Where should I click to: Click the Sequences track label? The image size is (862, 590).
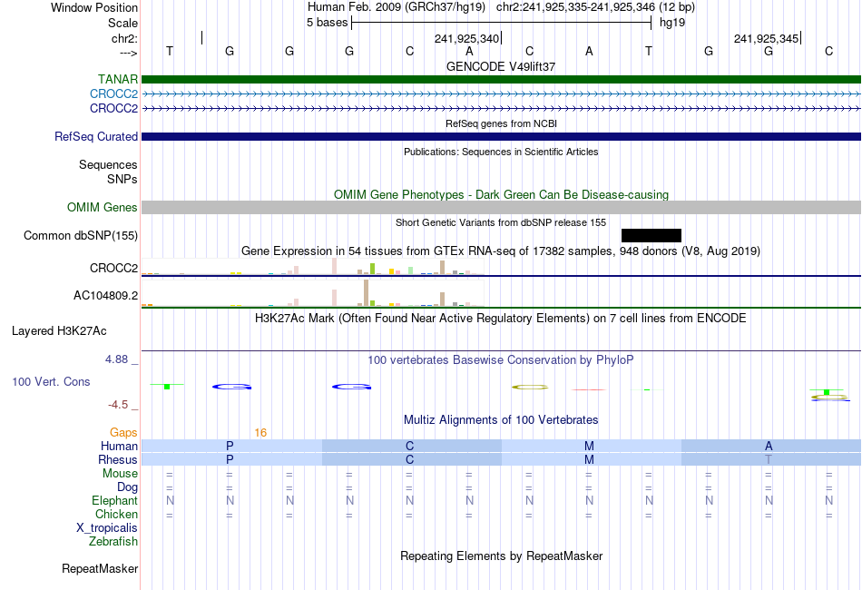click(108, 164)
